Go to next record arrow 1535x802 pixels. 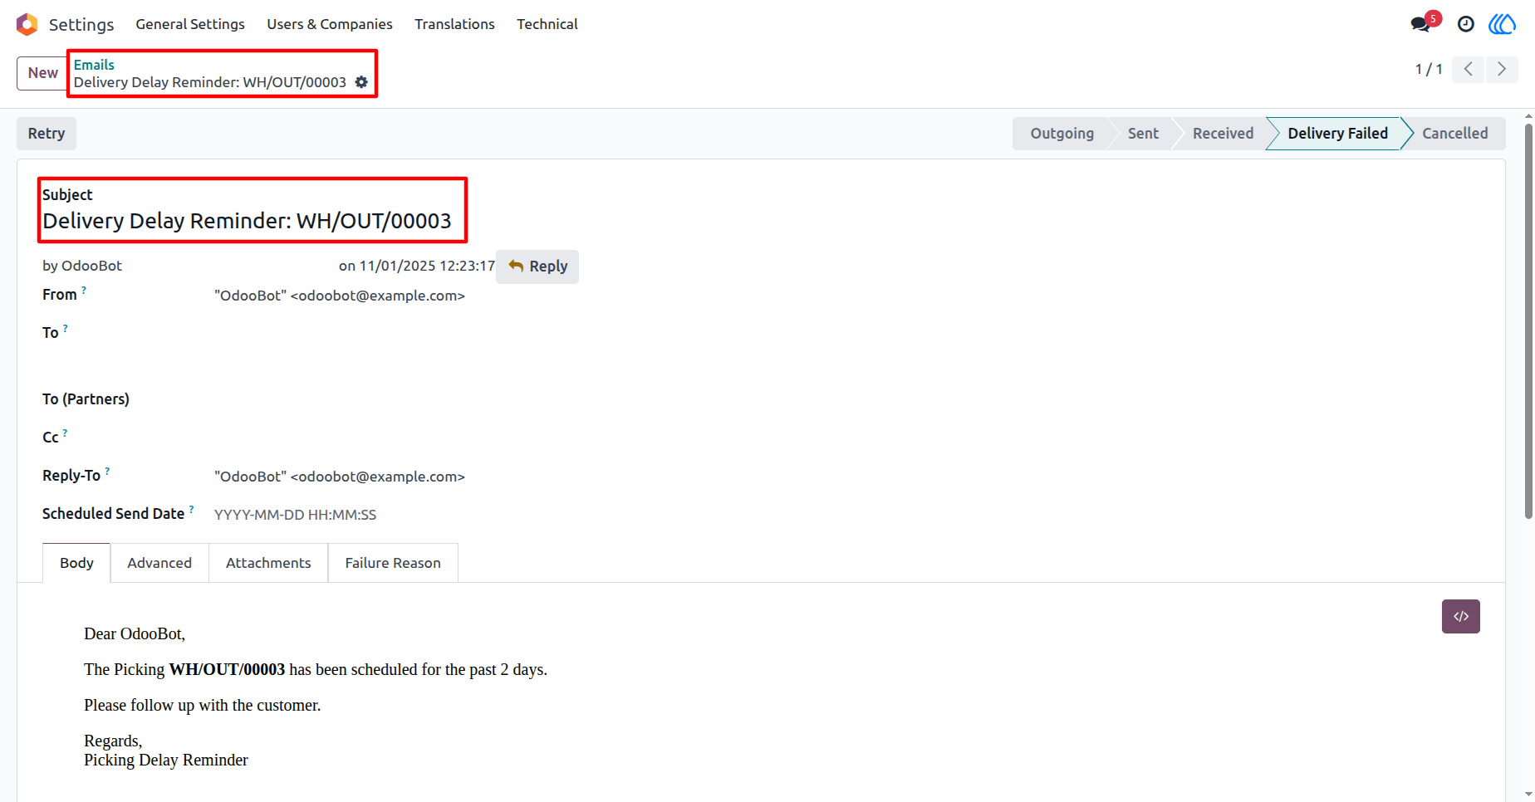click(1501, 69)
